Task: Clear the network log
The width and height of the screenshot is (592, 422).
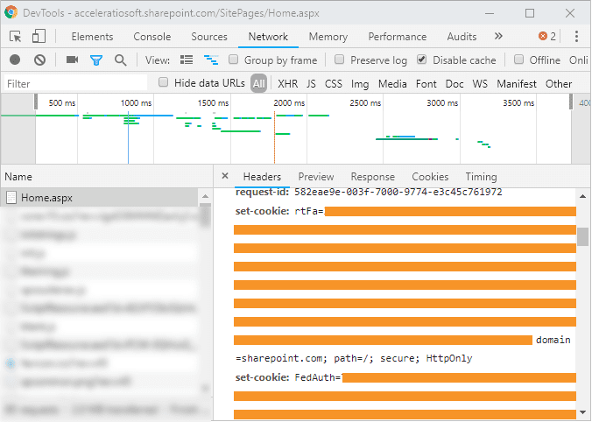Action: pyautogui.click(x=39, y=60)
